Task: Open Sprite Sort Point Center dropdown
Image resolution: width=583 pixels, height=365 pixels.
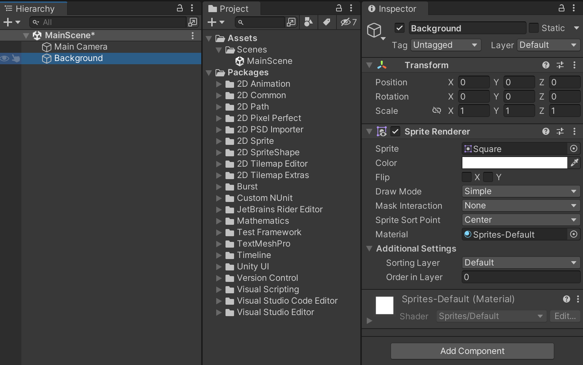Action: click(521, 220)
